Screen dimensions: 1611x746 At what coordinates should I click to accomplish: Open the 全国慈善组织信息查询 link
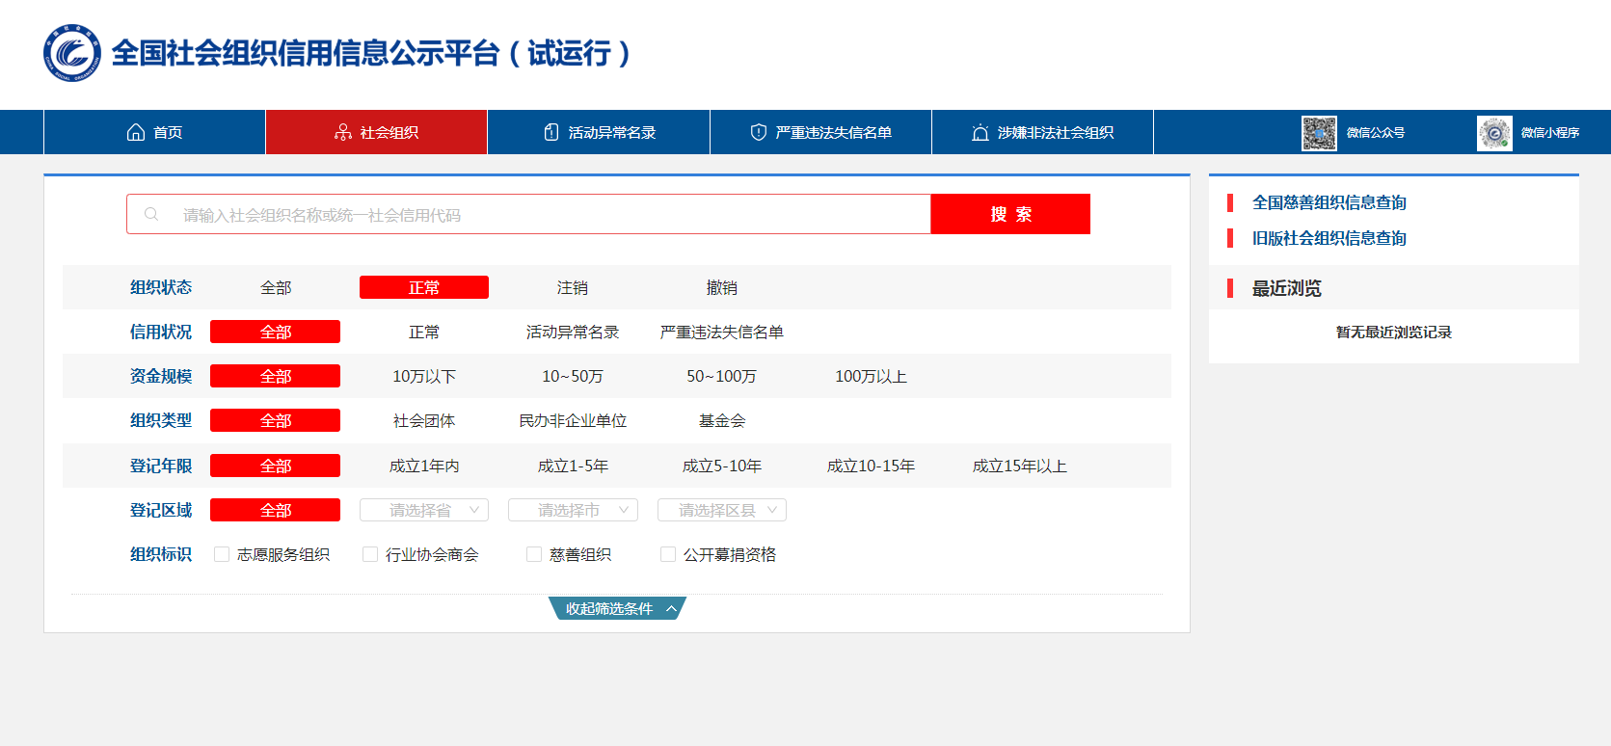pos(1329,202)
